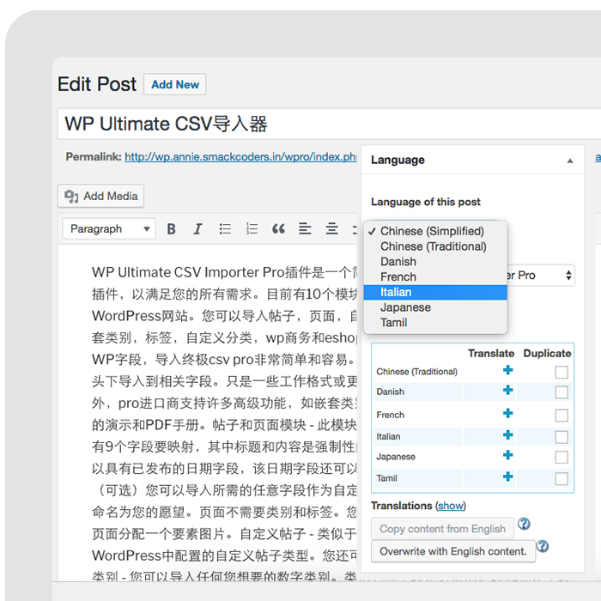Check Duplicate for Danish
The height and width of the screenshot is (601, 601).
(x=562, y=392)
